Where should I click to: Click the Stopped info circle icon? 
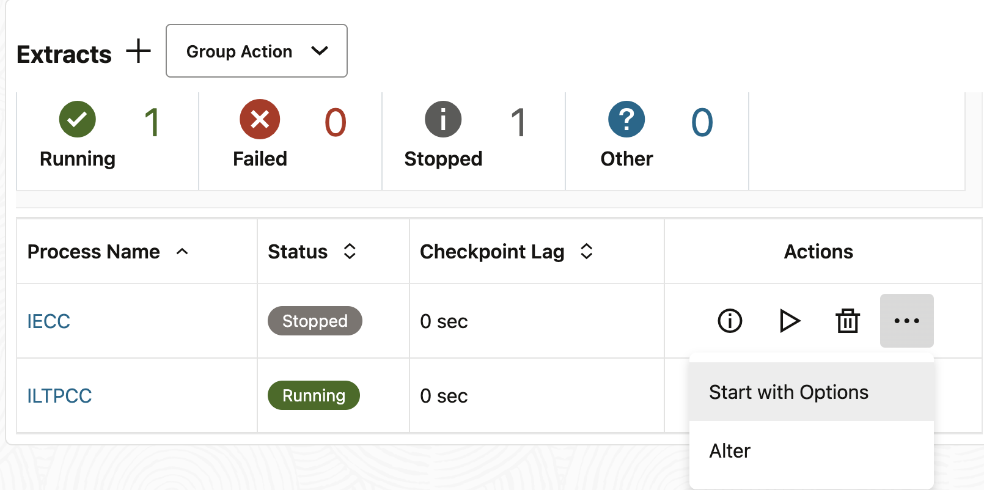pyautogui.click(x=443, y=119)
